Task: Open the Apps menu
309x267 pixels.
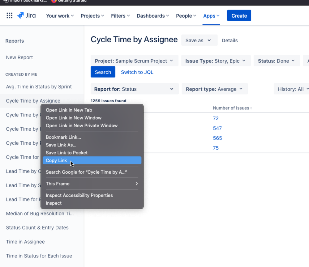Action: (211, 16)
